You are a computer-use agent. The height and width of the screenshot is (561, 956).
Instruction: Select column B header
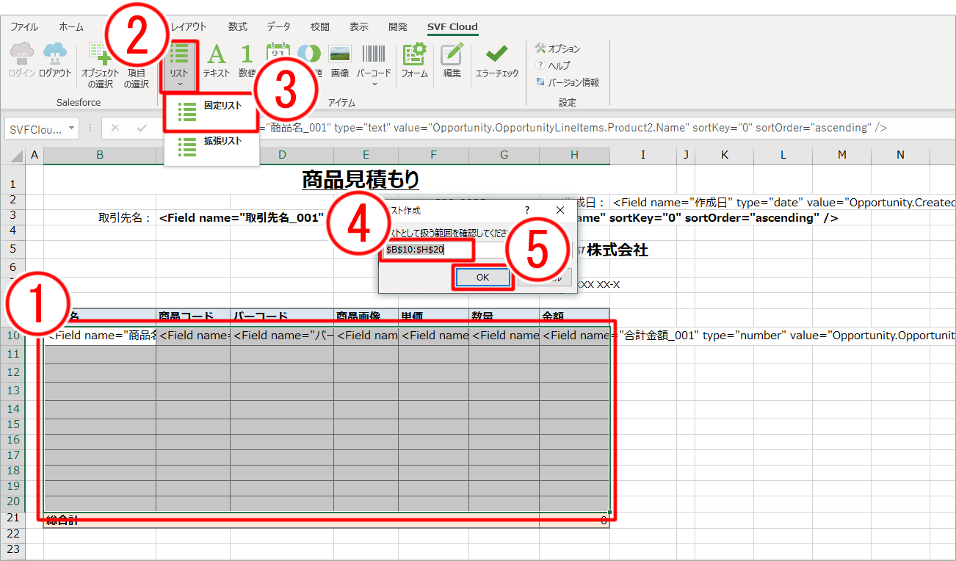[100, 155]
